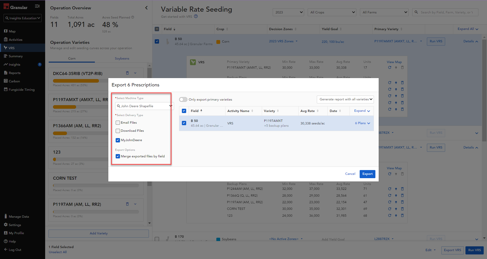Cancel the Export Prescriptions dialog
The image size is (487, 259).
coord(350,174)
